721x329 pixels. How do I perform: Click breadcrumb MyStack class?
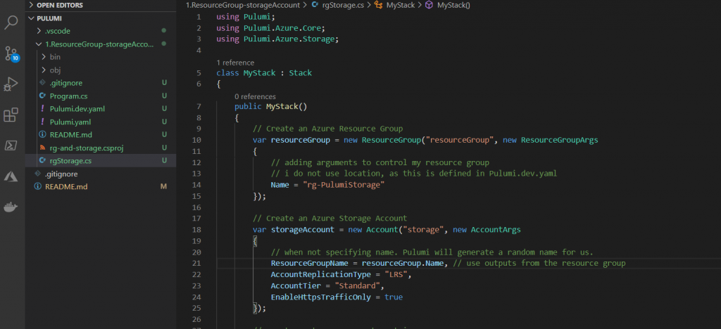coord(400,5)
